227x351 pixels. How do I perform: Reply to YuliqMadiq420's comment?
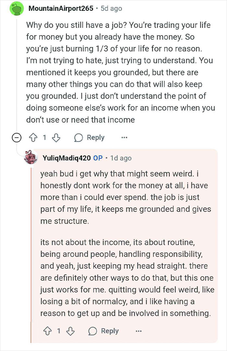point(109,331)
